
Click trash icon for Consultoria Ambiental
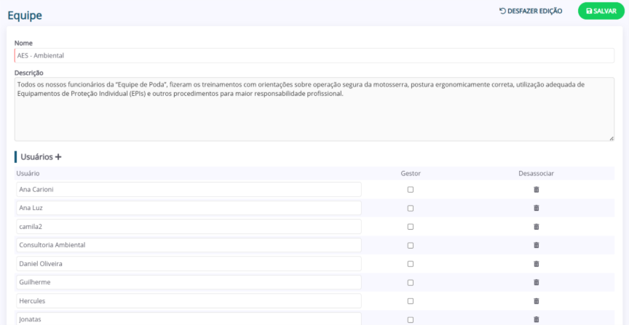click(537, 245)
